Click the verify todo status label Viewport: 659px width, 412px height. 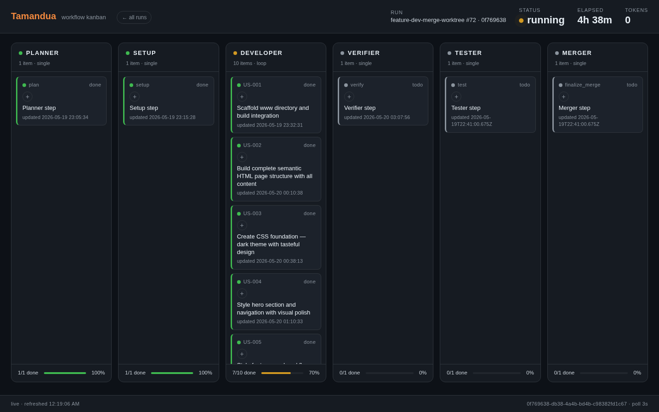coord(417,85)
